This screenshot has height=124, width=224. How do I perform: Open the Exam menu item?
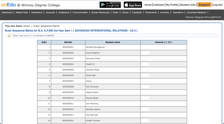[115, 12]
